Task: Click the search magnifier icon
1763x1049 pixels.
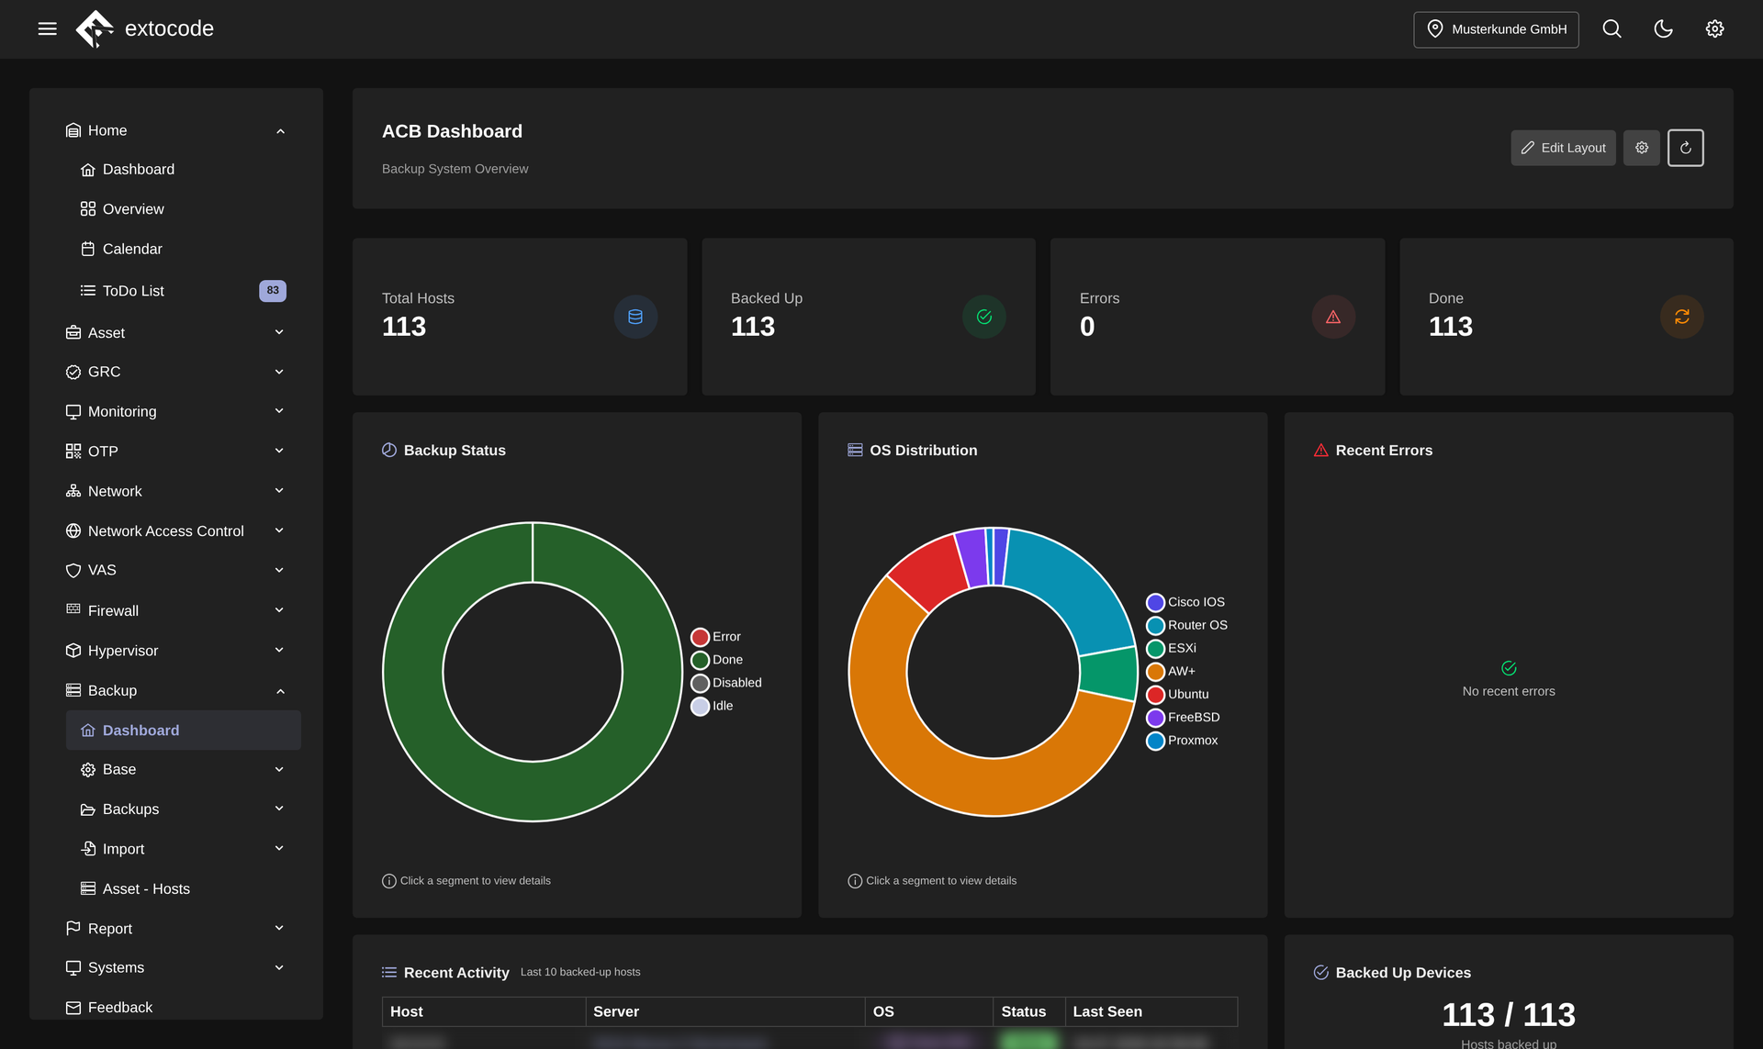Action: coord(1611,29)
